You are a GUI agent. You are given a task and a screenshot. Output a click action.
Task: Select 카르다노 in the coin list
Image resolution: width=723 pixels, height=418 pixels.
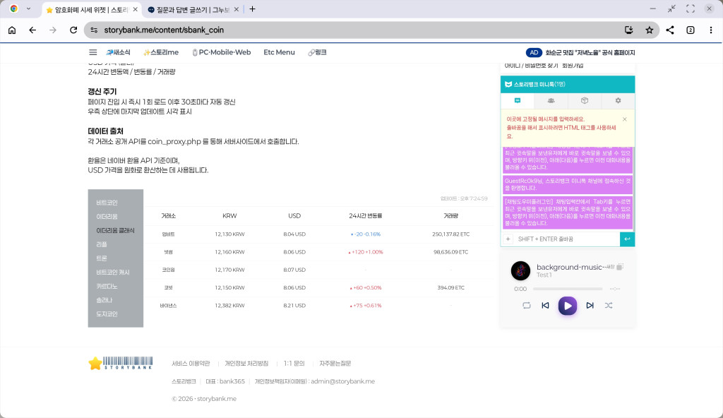click(x=107, y=286)
